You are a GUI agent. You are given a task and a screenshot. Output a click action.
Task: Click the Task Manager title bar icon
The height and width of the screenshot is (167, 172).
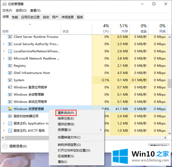[5, 4]
